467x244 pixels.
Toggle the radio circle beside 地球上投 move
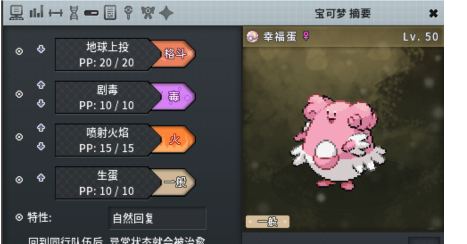tap(19, 51)
